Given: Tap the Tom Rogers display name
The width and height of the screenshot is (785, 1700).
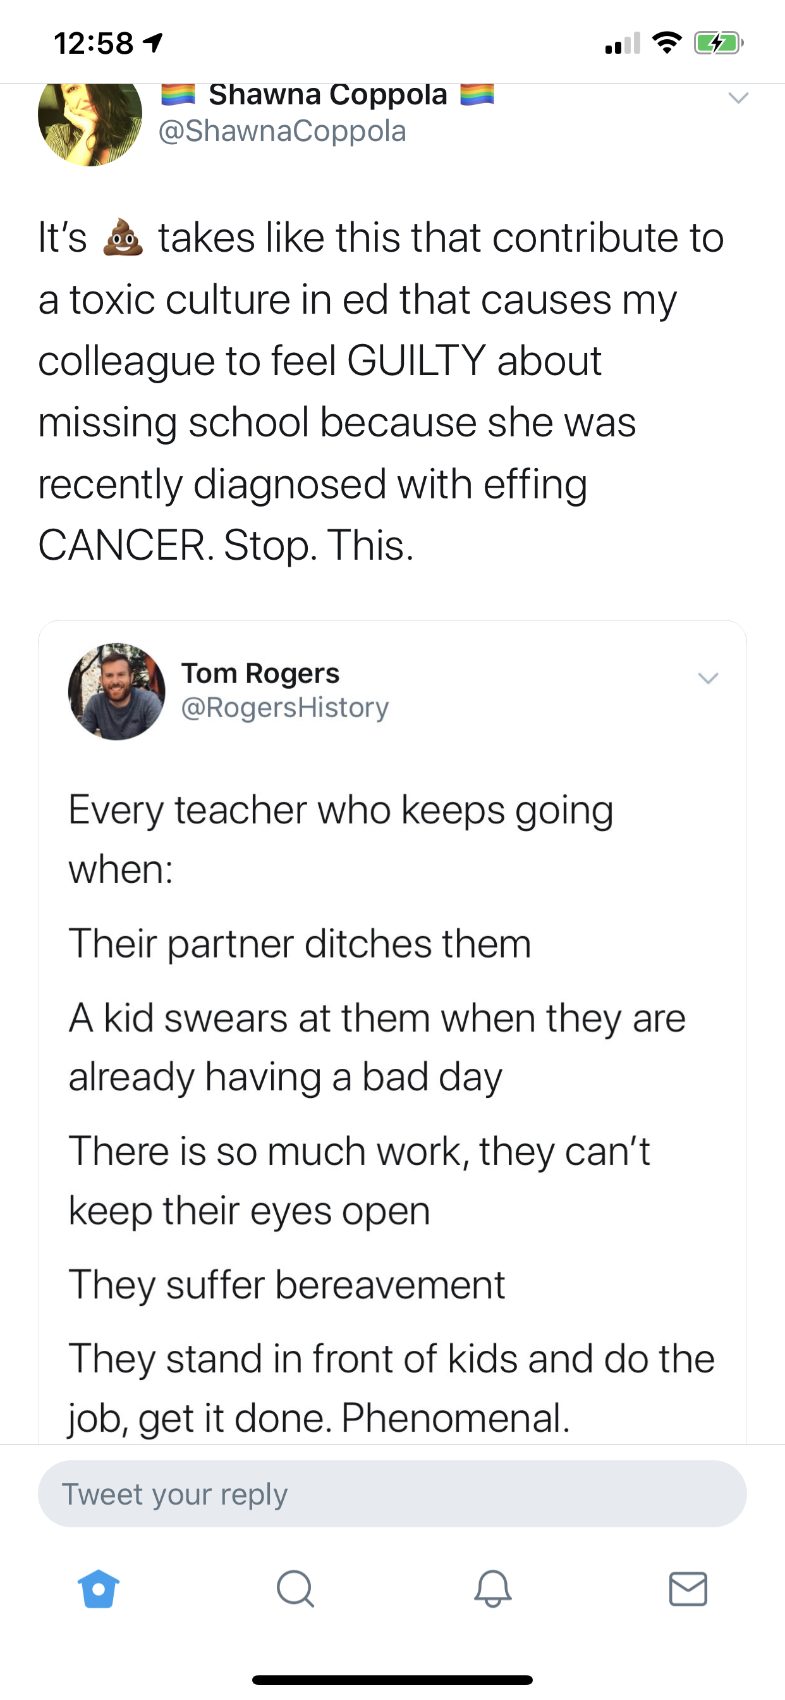Looking at the screenshot, I should 260,673.
